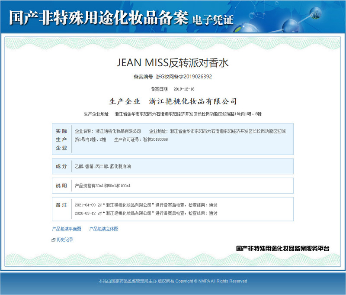Click the 说明 row label
The height and width of the screenshot is (295, 346).
[x=61, y=185]
